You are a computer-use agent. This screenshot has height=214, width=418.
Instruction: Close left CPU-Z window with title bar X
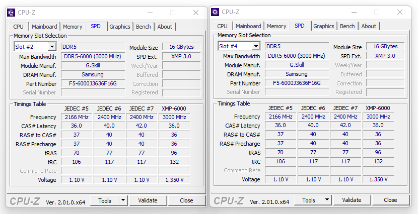(x=196, y=13)
